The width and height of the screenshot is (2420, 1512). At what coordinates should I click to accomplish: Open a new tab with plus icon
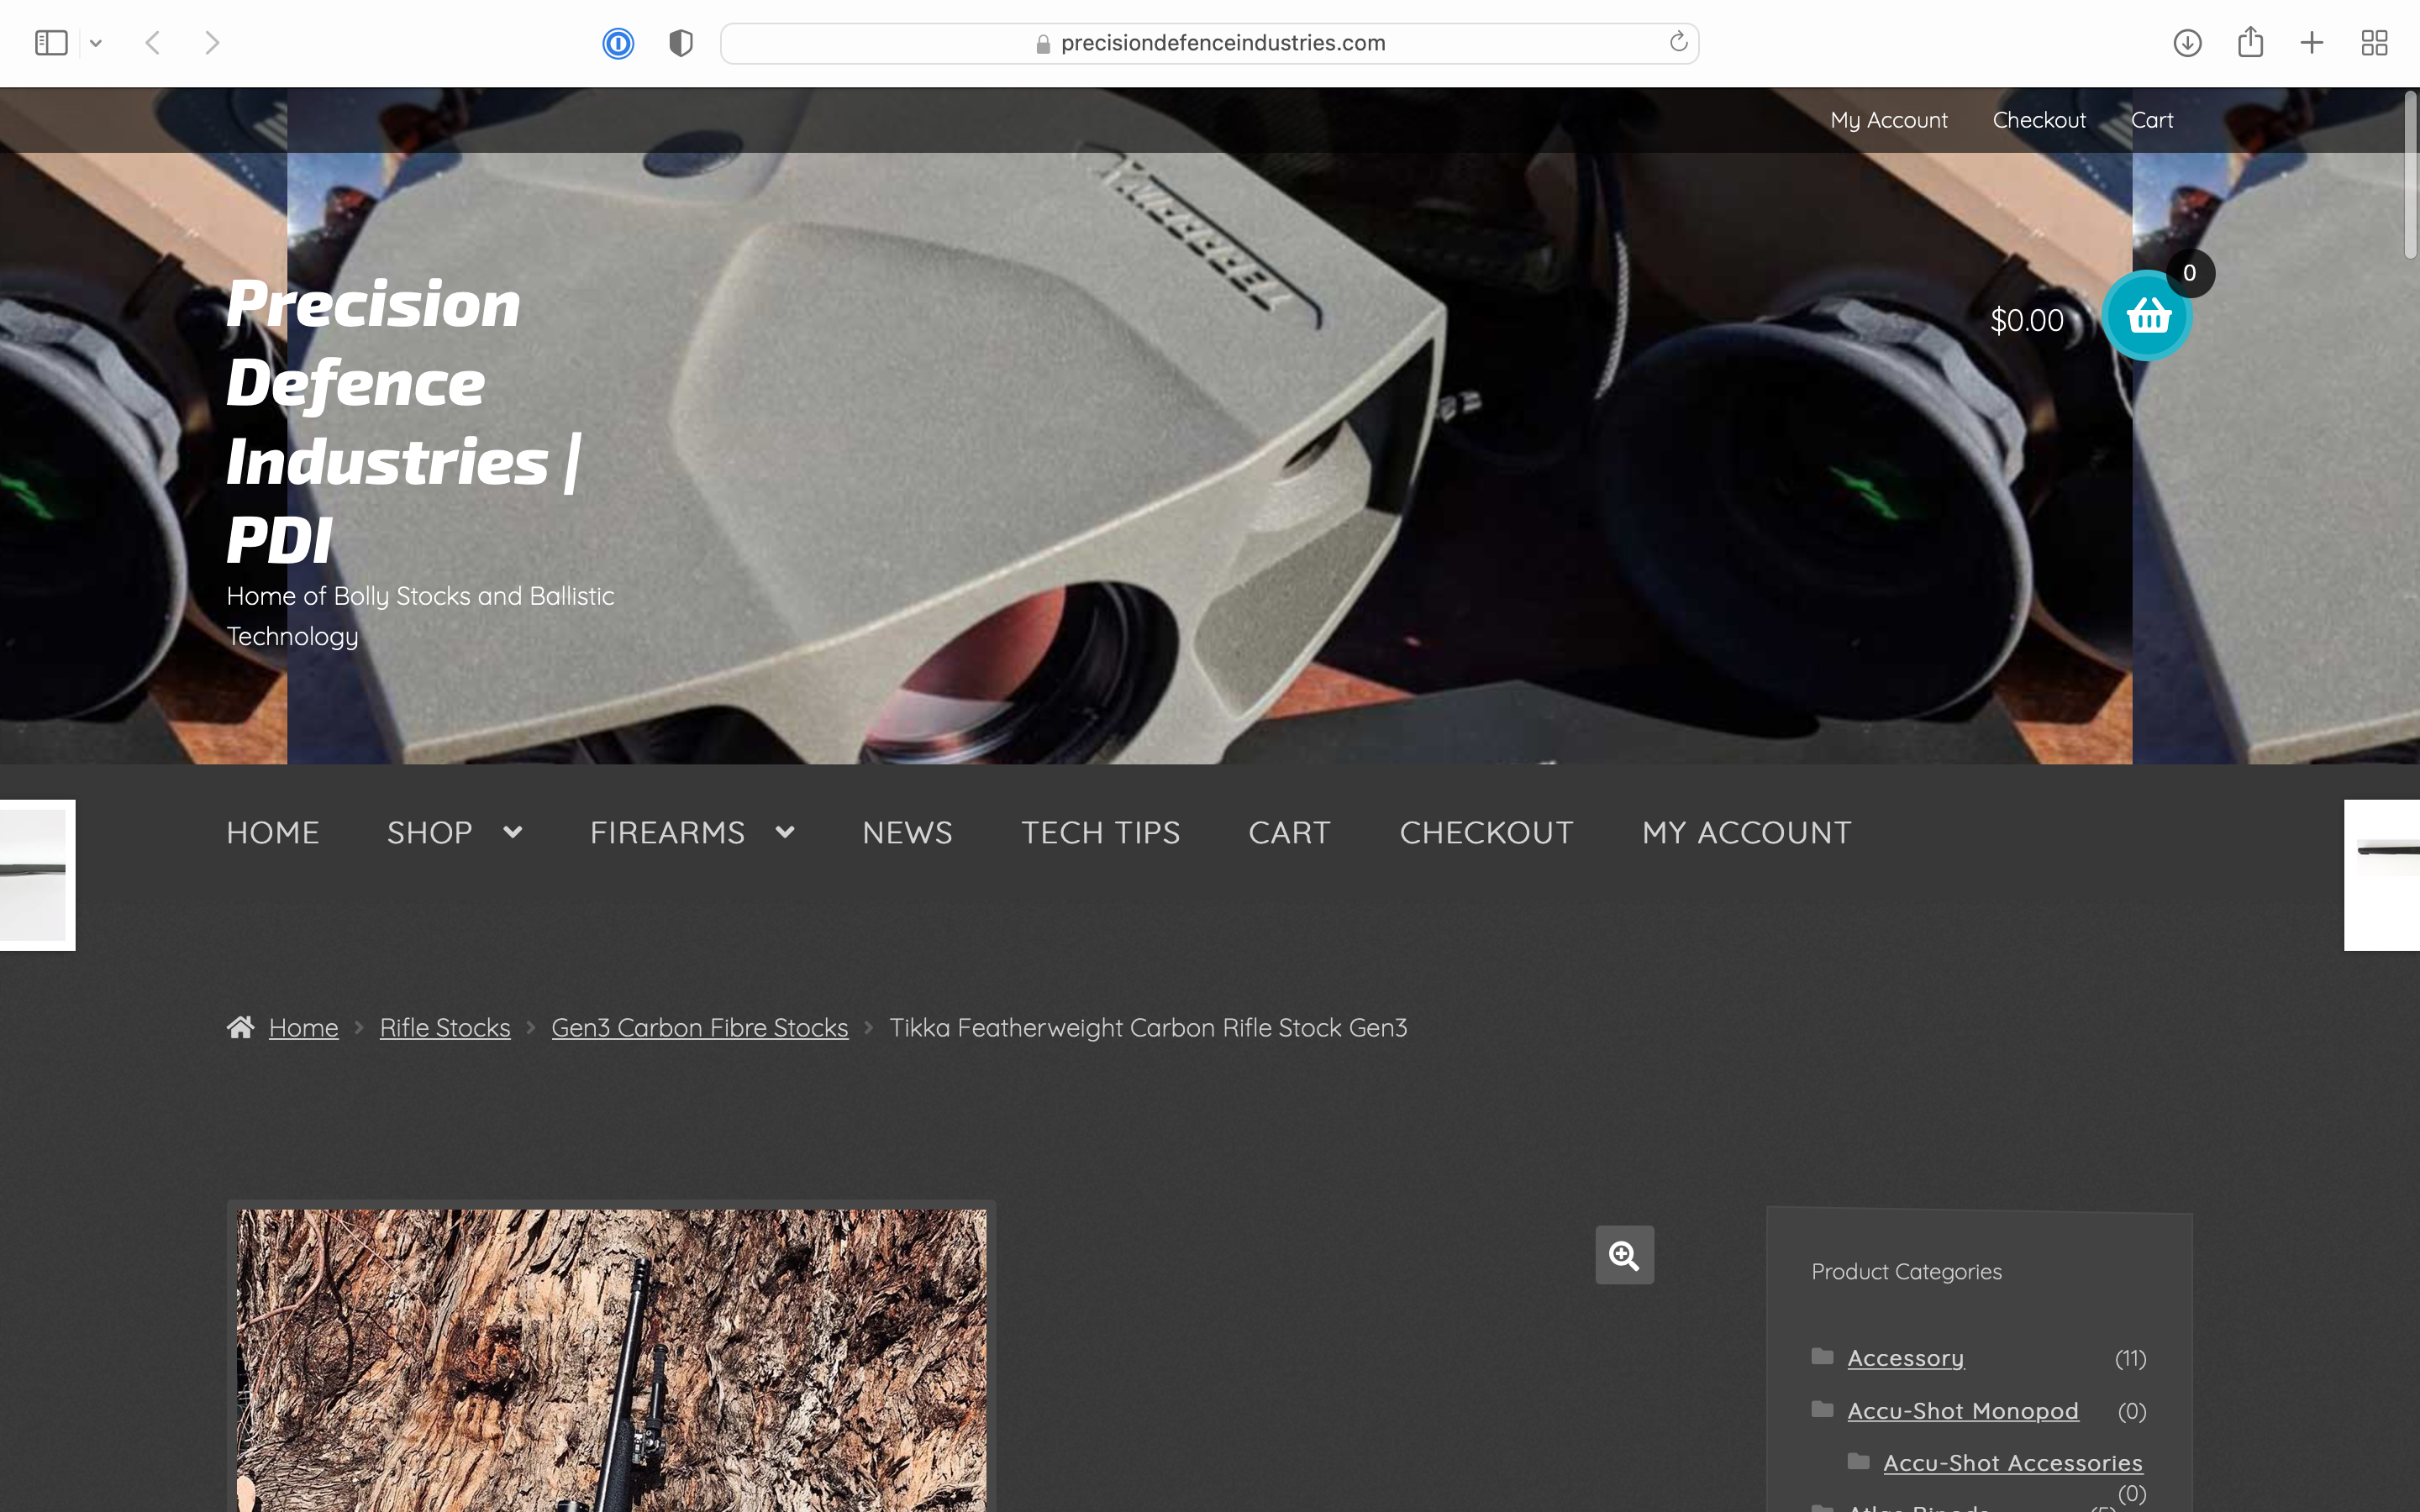pyautogui.click(x=2312, y=43)
